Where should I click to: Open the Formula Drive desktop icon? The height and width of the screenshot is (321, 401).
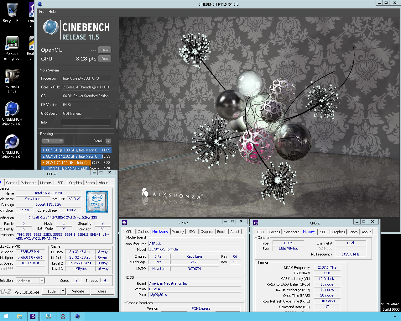[12, 76]
